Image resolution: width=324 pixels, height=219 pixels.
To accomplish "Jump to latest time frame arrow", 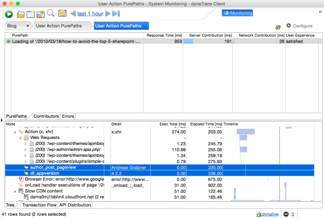I will coord(116,14).
